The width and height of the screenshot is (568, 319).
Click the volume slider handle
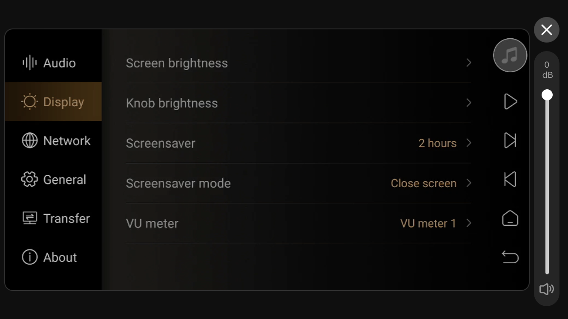547,95
